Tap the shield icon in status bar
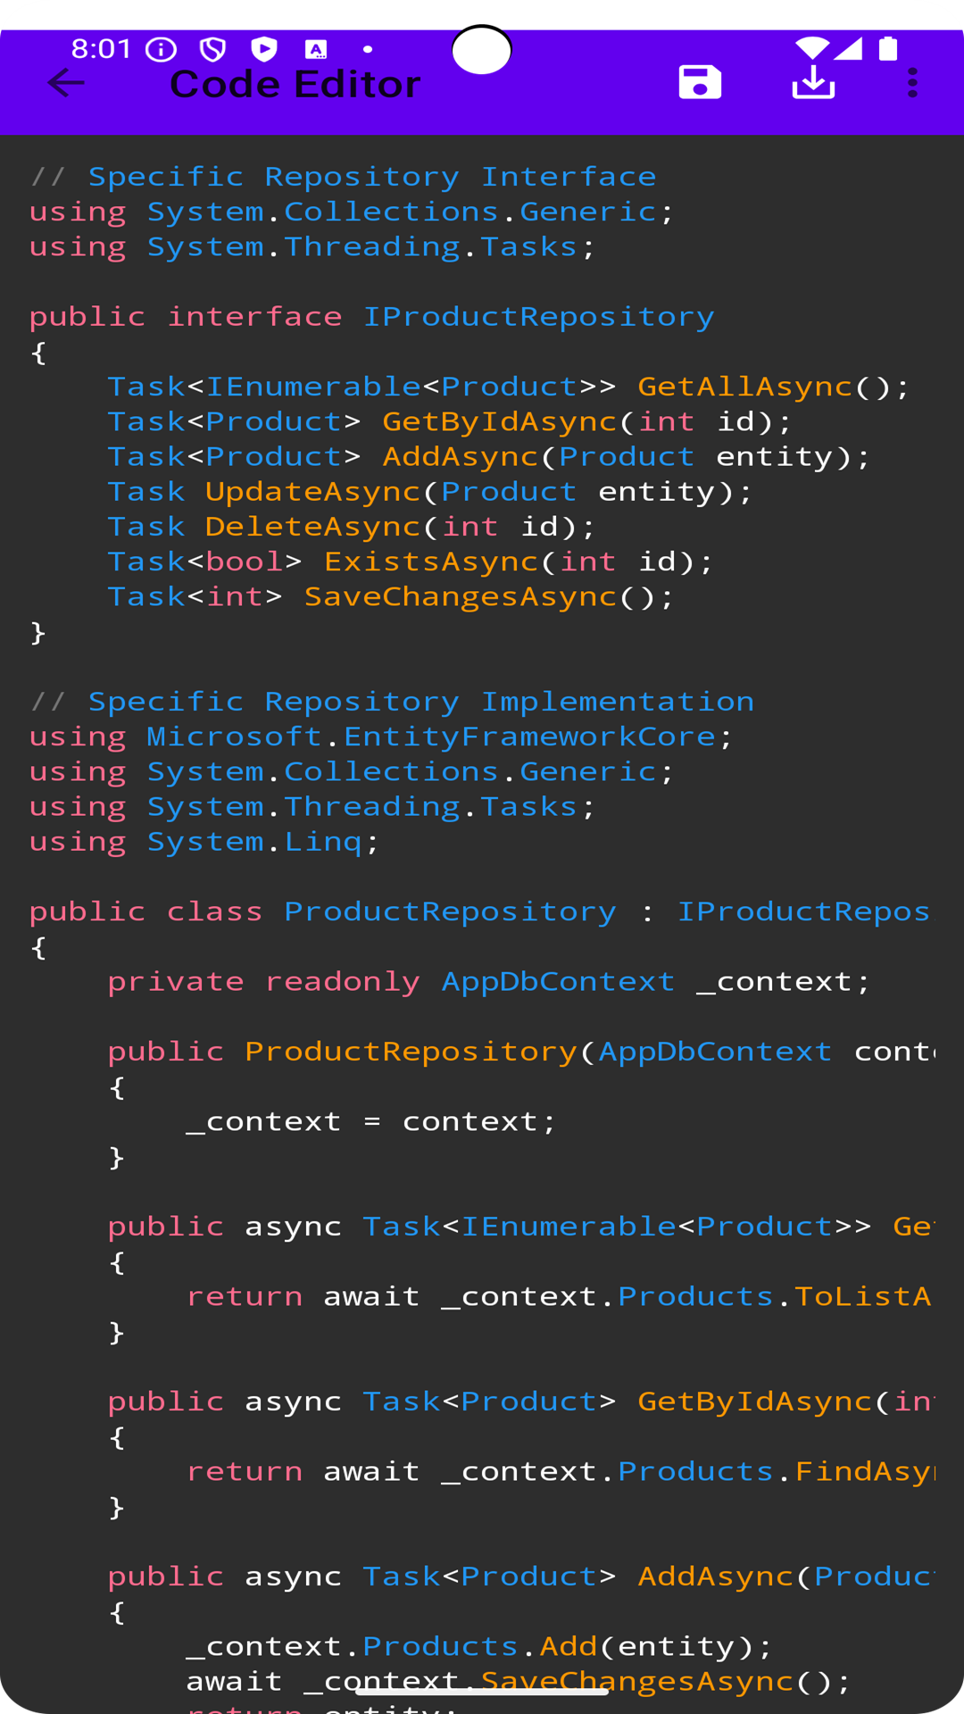964x1714 pixels. 212,49
